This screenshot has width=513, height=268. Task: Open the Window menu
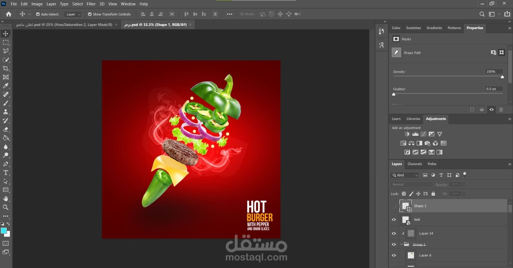(128, 4)
